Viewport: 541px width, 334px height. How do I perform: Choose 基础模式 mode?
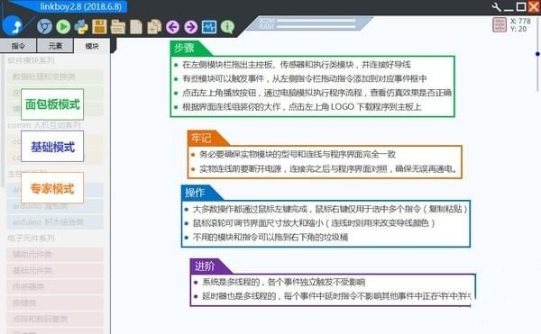[x=52, y=147]
